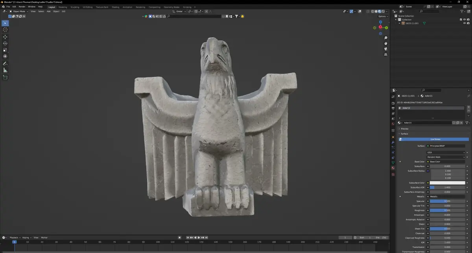Viewport: 472px width, 253px height.
Task: Adjust the Roughness slider
Action: tap(448, 210)
